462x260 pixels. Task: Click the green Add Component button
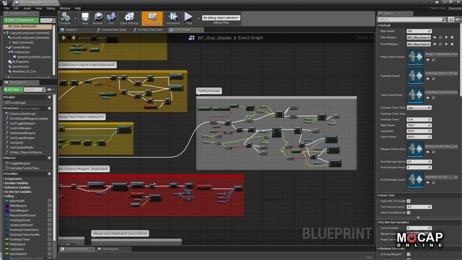(x=20, y=20)
